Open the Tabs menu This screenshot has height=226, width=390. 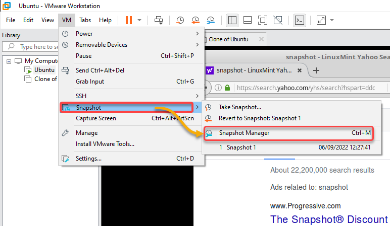pyautogui.click(x=85, y=20)
